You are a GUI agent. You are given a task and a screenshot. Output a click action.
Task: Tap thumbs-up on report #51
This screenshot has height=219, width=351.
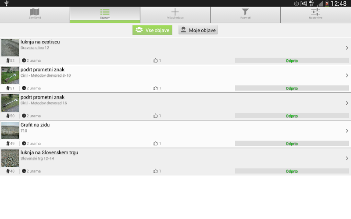pos(156,88)
